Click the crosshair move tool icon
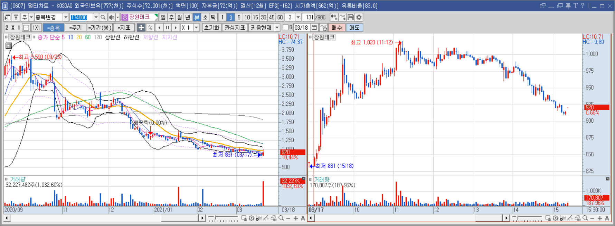The height and width of the screenshot is (226, 615). pos(141,28)
